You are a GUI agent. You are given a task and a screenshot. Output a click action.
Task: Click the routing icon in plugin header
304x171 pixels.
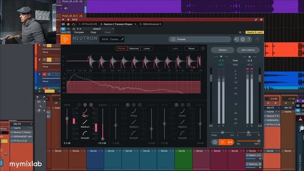tap(74, 24)
